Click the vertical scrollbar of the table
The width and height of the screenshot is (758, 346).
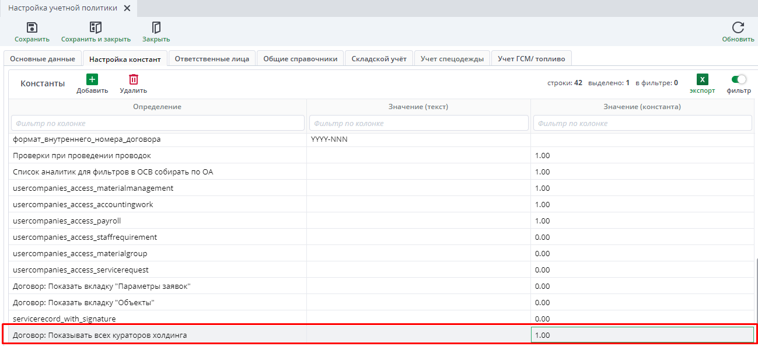[x=756, y=292]
